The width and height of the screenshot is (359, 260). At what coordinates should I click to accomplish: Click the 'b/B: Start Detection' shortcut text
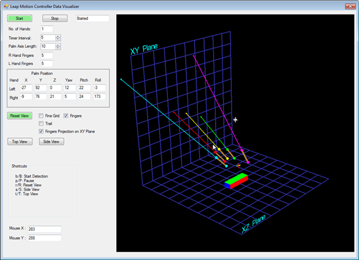31,177
